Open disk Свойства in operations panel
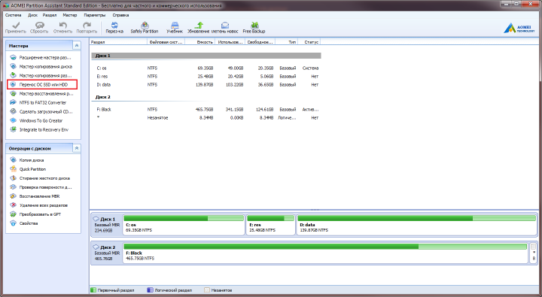This screenshot has height=297, width=542. click(24, 223)
